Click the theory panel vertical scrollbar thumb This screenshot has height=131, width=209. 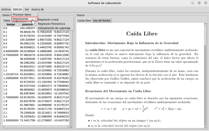pyautogui.click(x=205, y=36)
